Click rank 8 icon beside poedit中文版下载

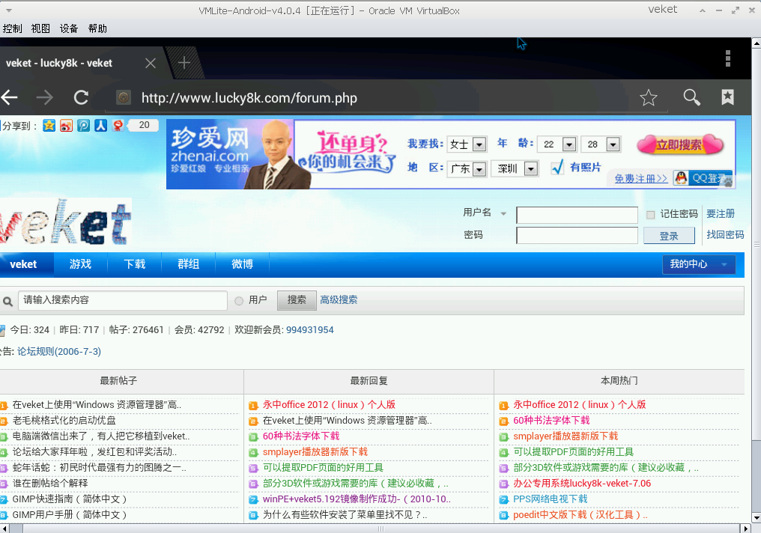coord(504,515)
